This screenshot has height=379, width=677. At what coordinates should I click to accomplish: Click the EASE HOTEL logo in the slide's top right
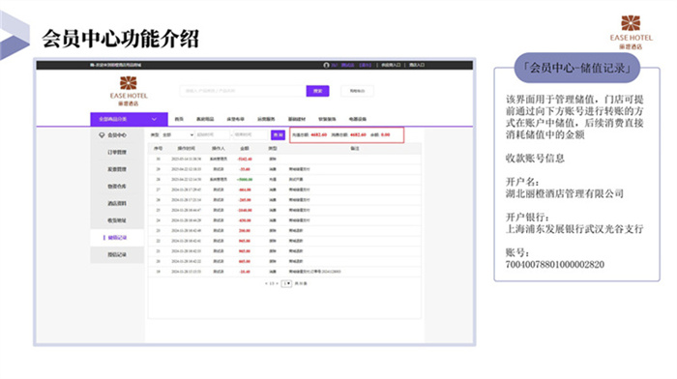tap(631, 32)
